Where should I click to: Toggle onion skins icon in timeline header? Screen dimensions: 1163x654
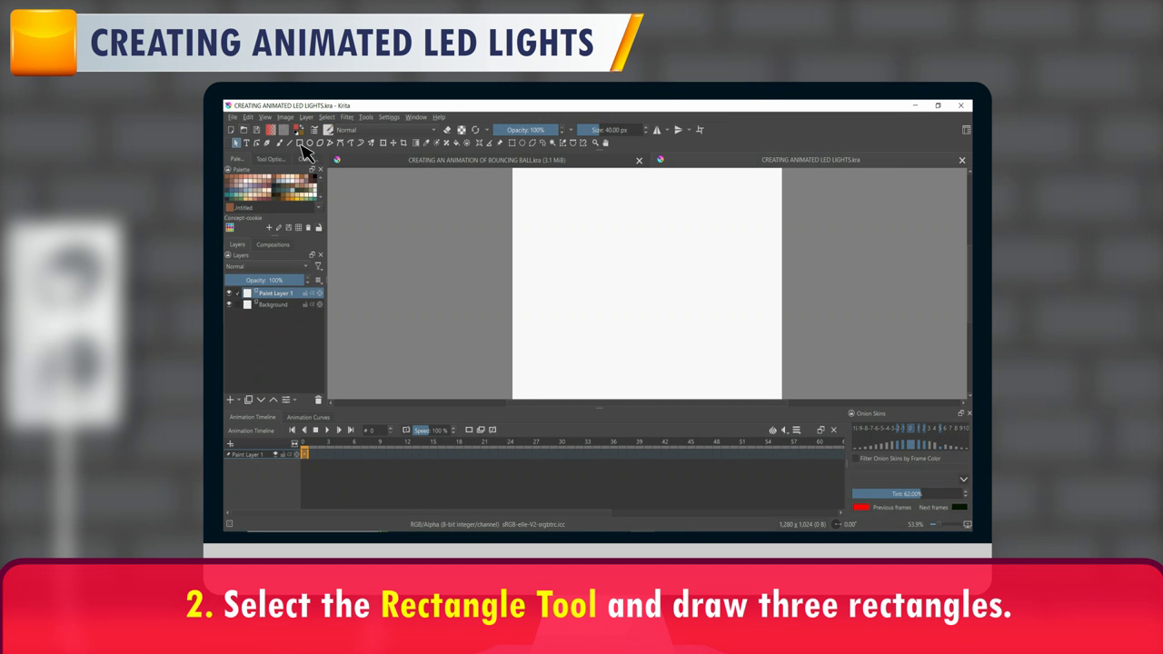[772, 430]
